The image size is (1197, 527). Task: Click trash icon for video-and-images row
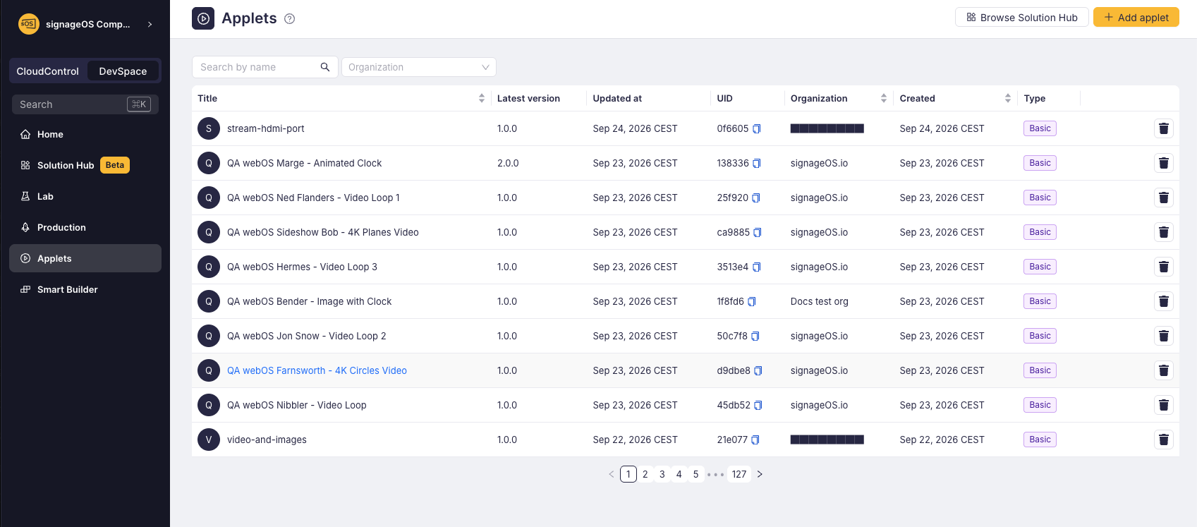(x=1164, y=440)
